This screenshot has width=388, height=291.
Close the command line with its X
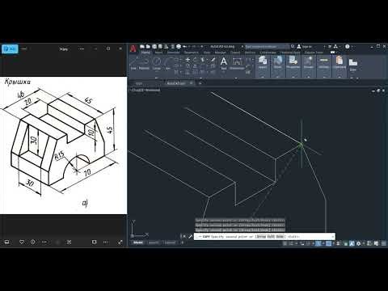[184, 237]
